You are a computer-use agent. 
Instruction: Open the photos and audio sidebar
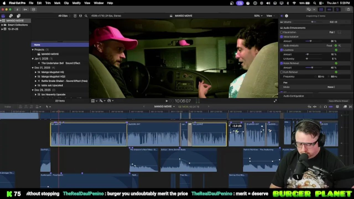coord(11,16)
